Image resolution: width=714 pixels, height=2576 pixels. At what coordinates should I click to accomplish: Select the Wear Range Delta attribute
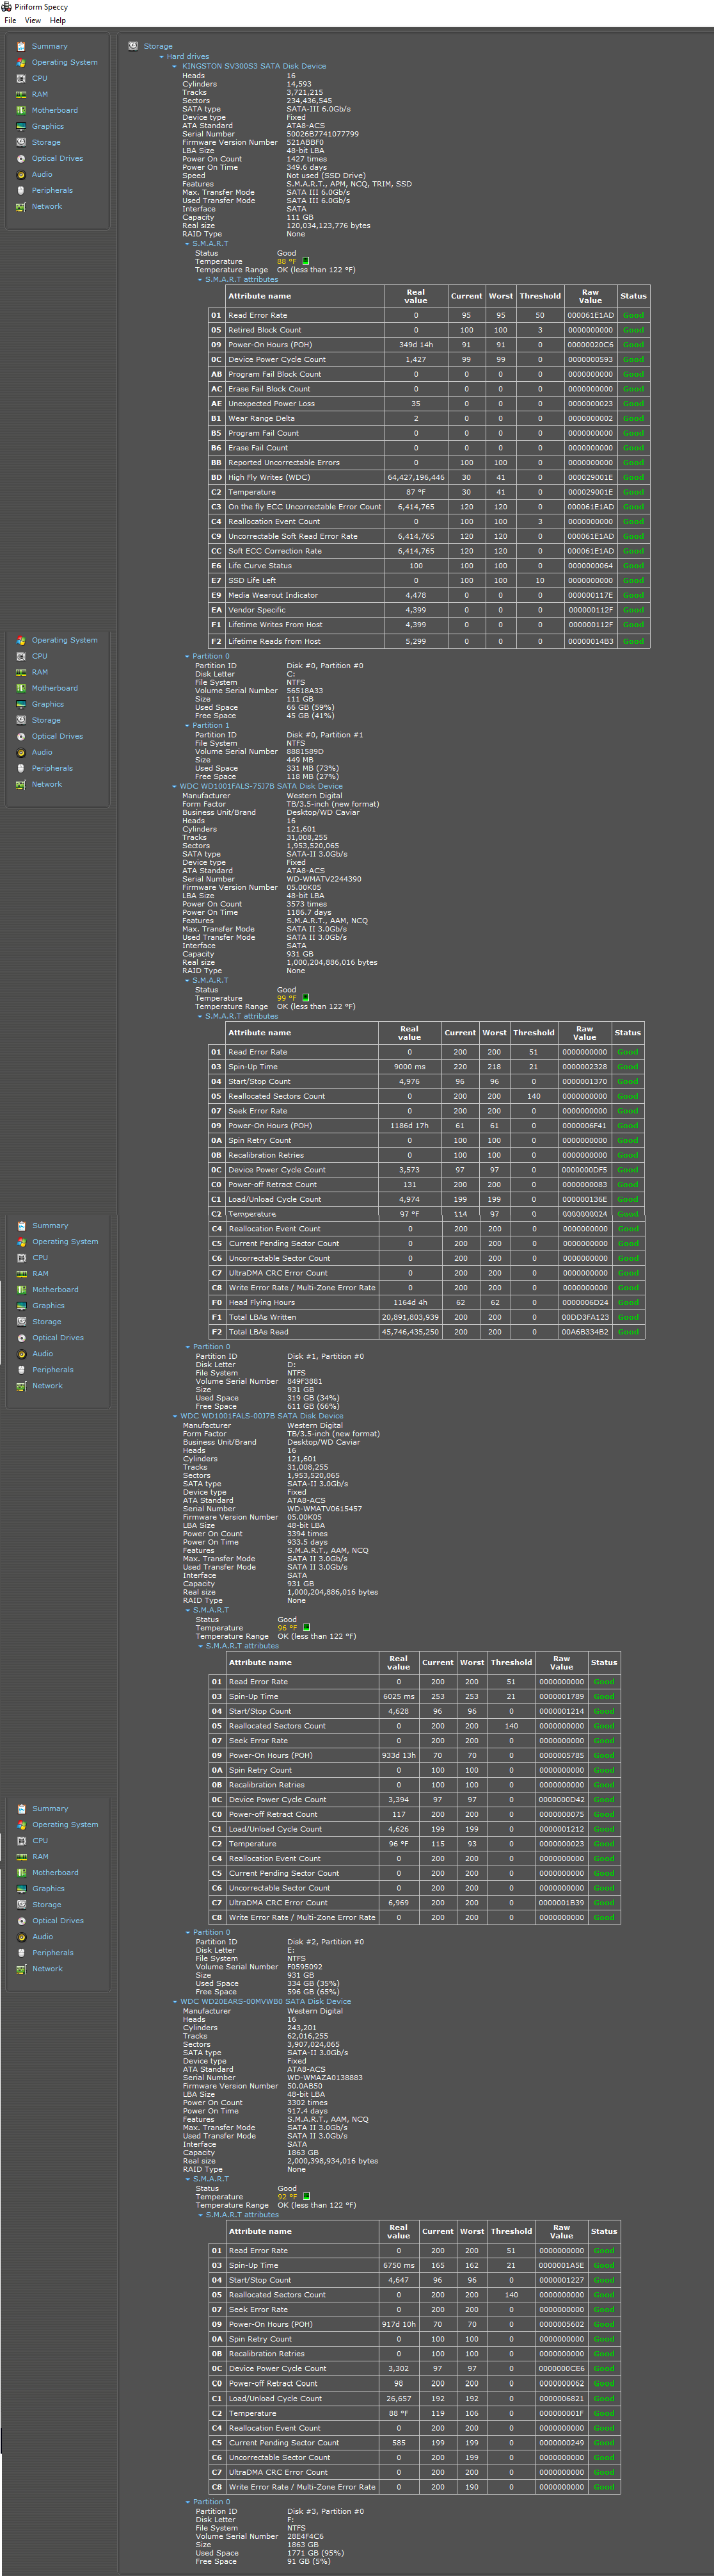pos(429,418)
